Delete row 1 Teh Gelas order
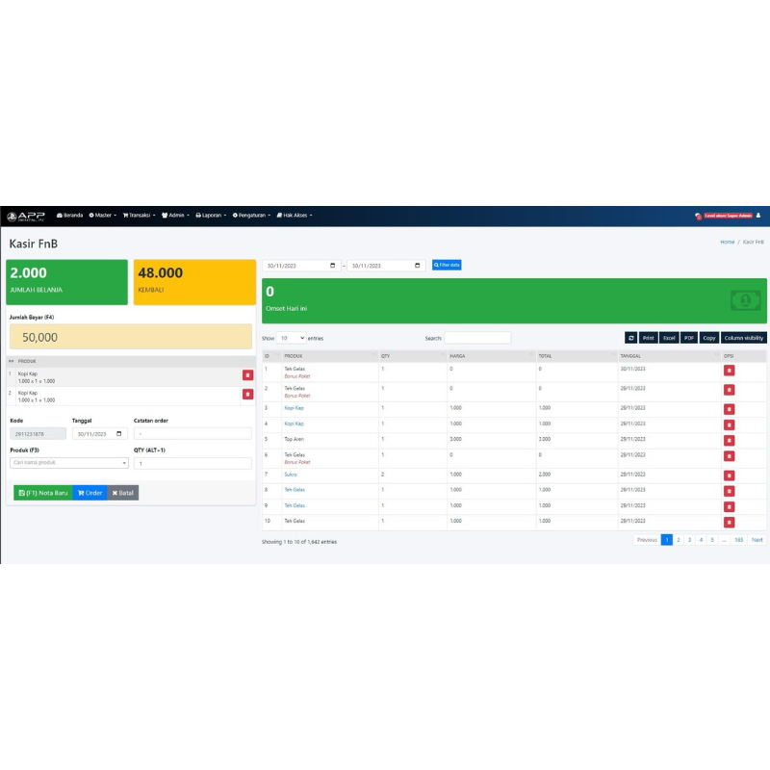 729,371
